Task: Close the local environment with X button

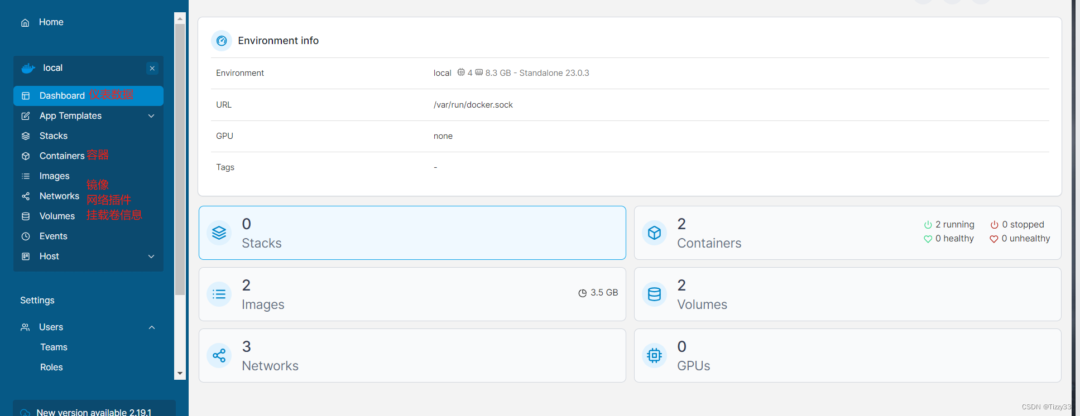Action: click(x=152, y=68)
